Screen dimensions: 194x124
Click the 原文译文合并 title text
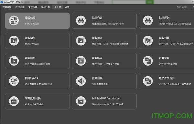(167, 78)
